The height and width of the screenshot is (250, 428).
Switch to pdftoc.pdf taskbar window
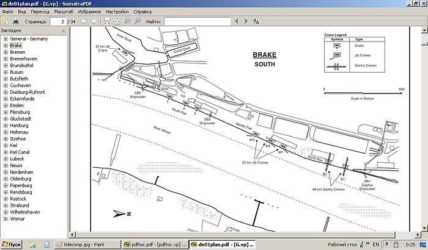(x=155, y=245)
